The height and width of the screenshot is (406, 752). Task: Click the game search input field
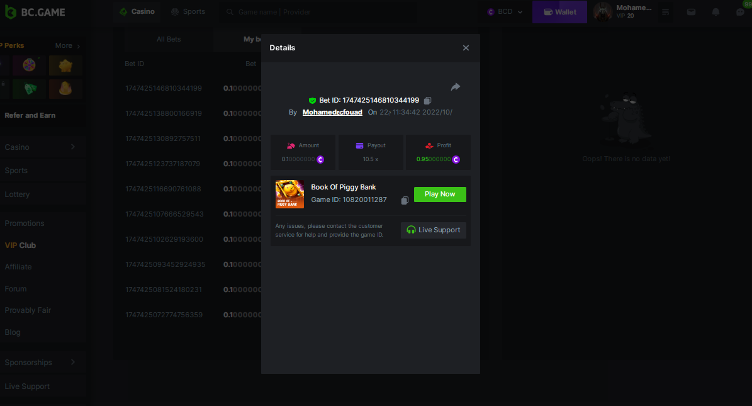click(x=318, y=12)
